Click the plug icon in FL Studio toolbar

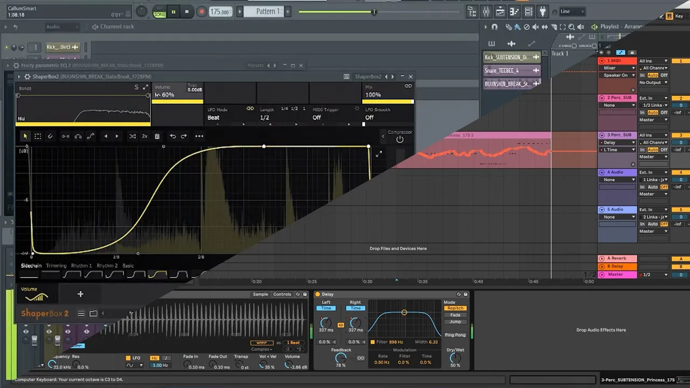click(543, 11)
